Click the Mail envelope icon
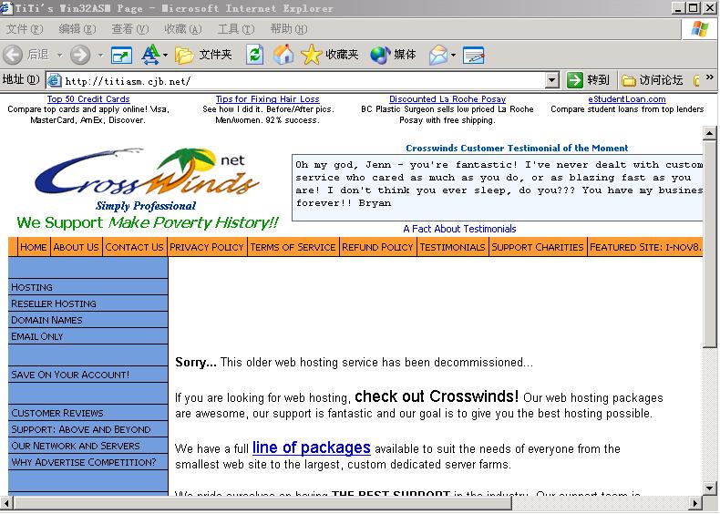The width and height of the screenshot is (720, 514). [438, 55]
